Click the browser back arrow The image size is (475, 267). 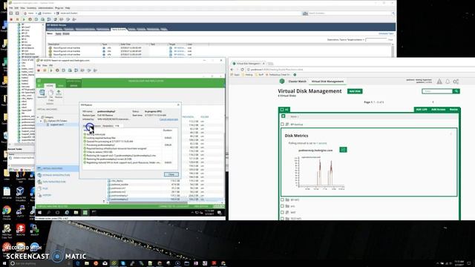232,70
